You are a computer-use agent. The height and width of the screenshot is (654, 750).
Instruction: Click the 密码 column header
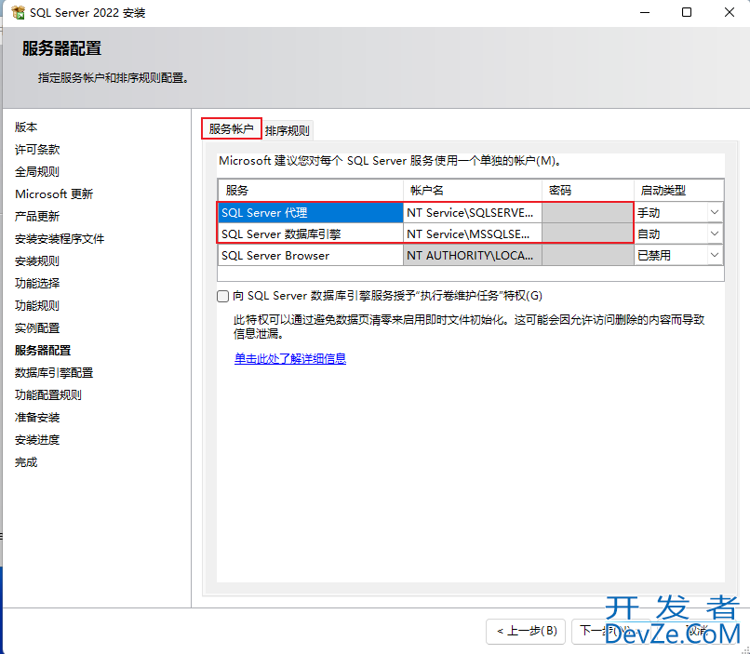pos(588,191)
